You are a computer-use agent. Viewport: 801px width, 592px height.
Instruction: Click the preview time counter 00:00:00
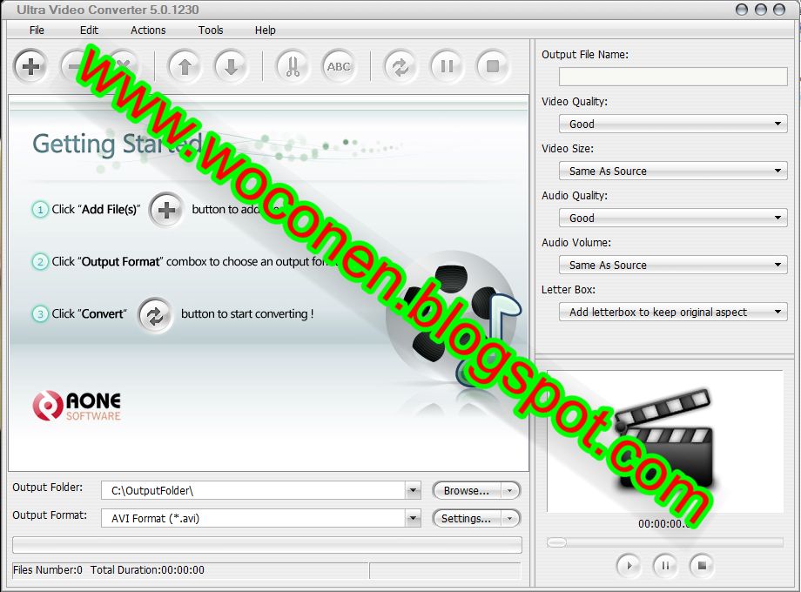pyautogui.click(x=664, y=523)
